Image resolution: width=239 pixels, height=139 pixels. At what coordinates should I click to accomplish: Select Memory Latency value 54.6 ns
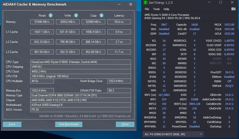119,22
